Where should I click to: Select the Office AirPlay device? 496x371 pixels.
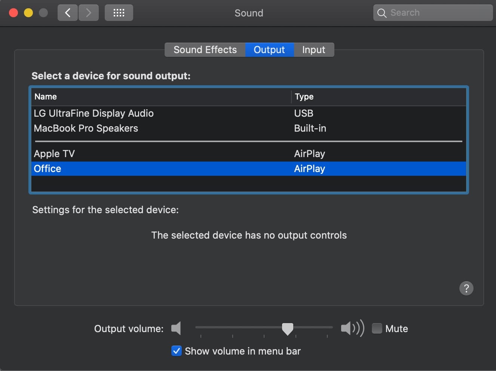48,169
